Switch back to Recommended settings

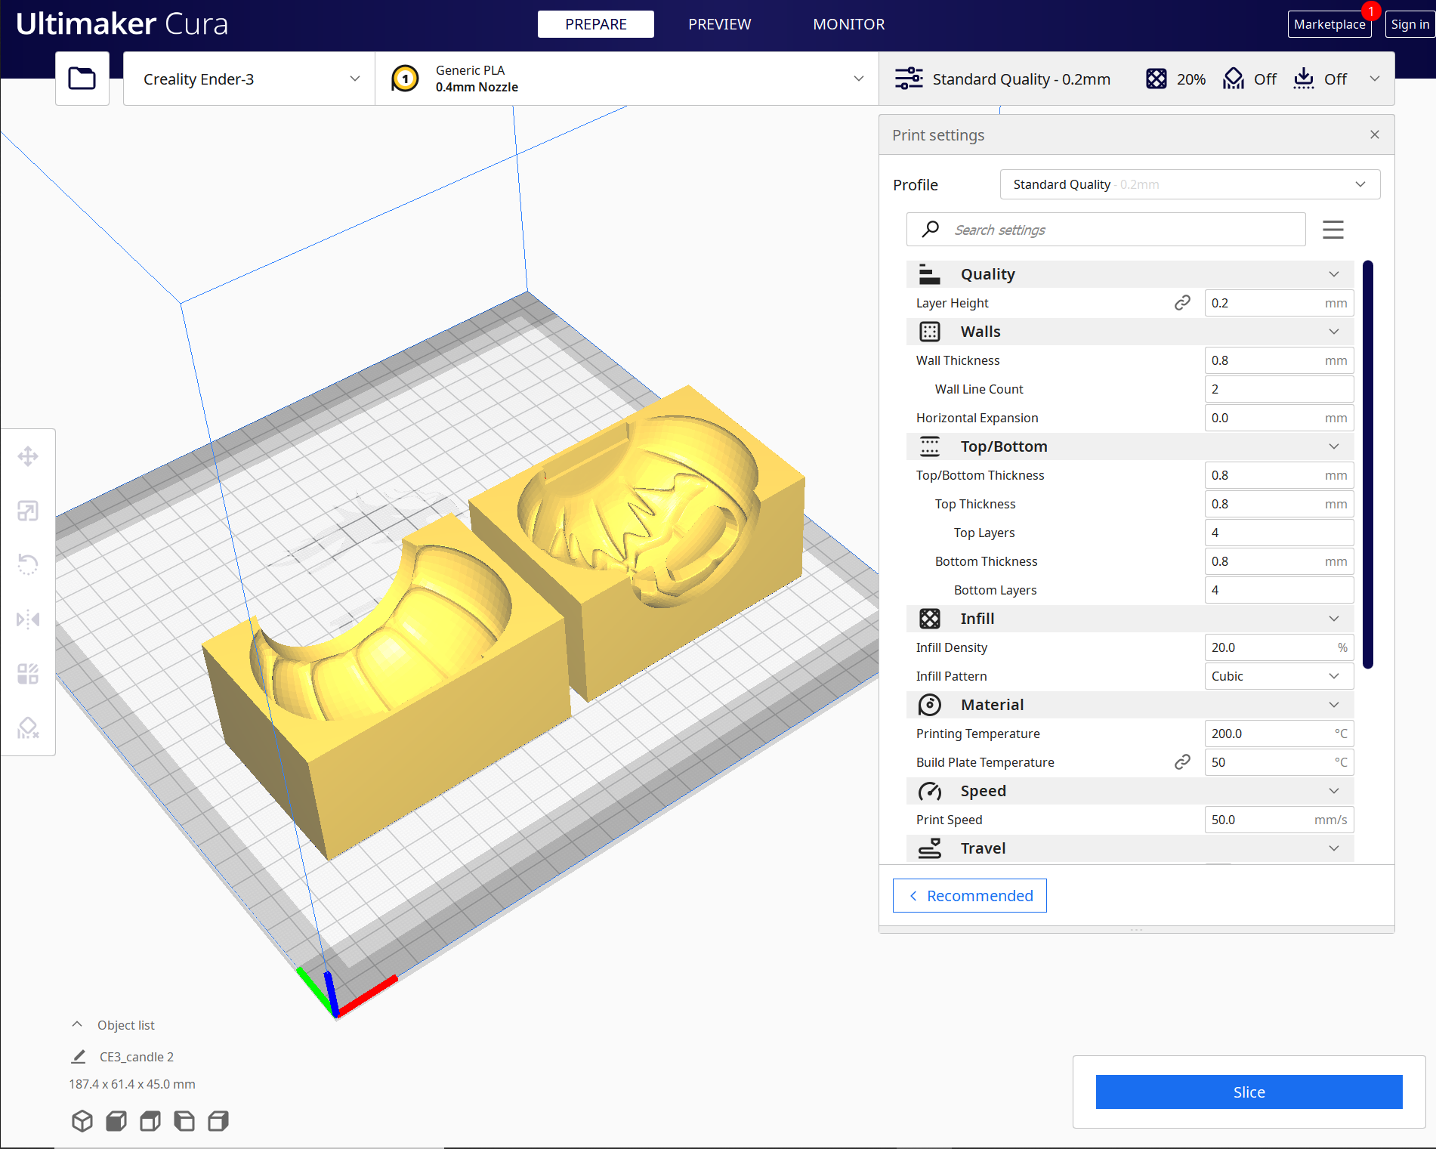click(x=970, y=895)
